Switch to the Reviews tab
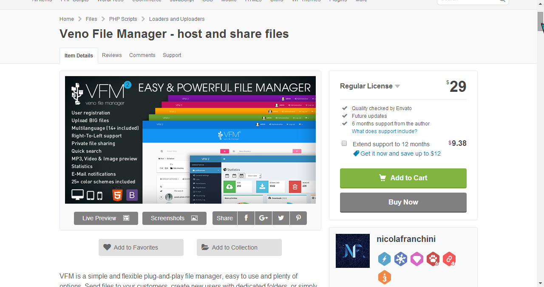The height and width of the screenshot is (287, 544). click(112, 55)
